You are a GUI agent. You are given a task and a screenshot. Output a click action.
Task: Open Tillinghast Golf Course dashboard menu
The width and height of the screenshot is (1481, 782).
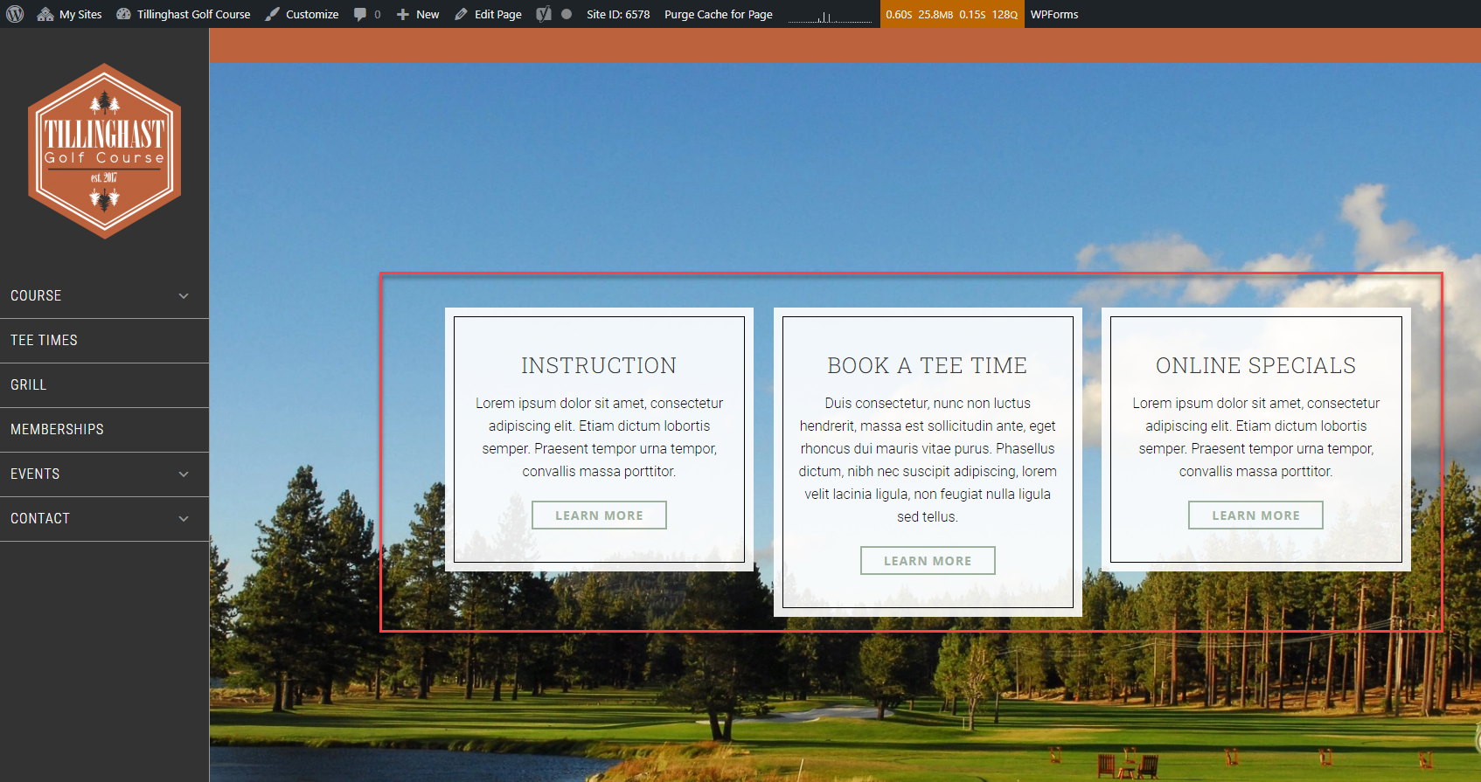coord(183,14)
